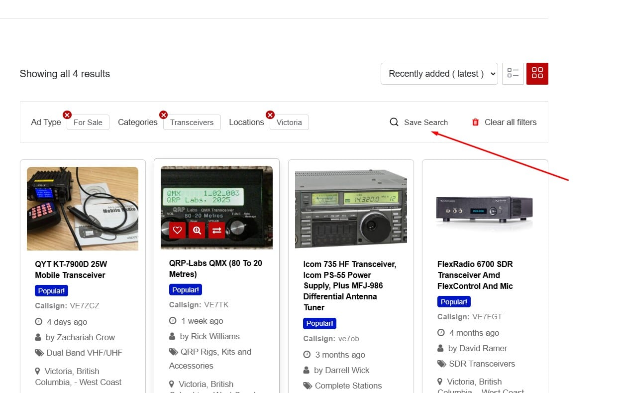Click the Popular badge on Icom 735
Image resolution: width=620 pixels, height=393 pixels.
pos(319,323)
